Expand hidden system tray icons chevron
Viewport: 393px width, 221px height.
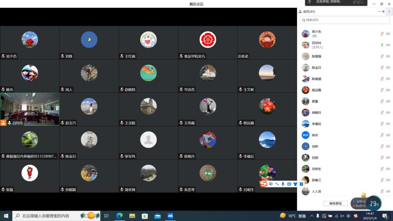(312, 216)
